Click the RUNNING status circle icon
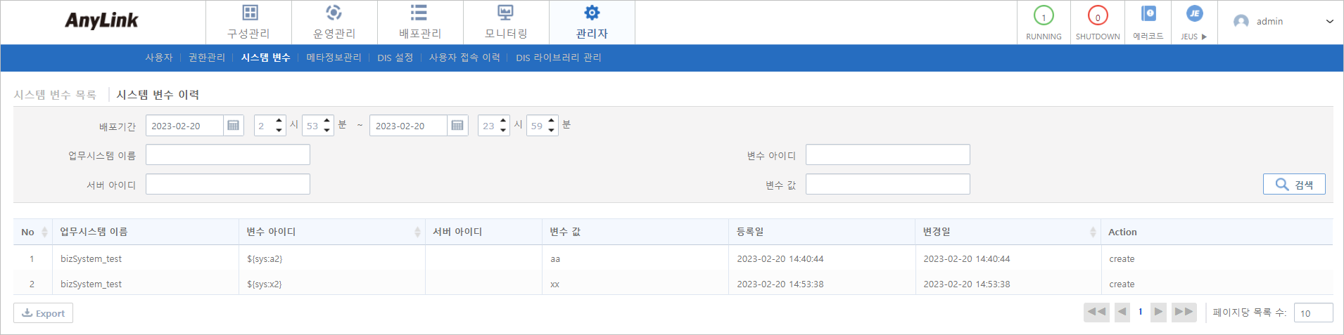This screenshot has width=1344, height=335. click(1044, 15)
